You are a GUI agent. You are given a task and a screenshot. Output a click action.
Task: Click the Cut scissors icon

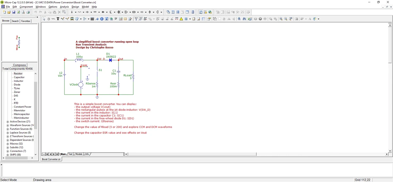pyautogui.click(x=45, y=12)
